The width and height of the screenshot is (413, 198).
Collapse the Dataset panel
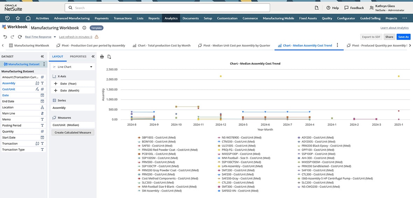[x=42, y=56]
